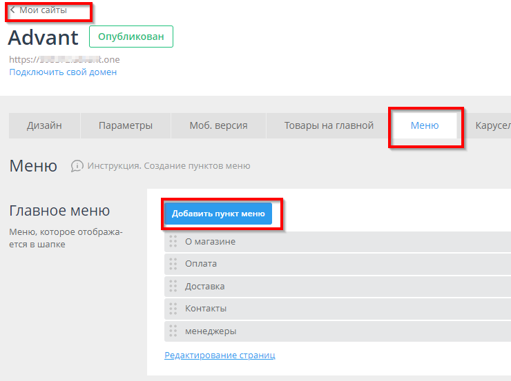511x381 pixels.
Task: Open the Товары на главной tab
Action: [329, 125]
